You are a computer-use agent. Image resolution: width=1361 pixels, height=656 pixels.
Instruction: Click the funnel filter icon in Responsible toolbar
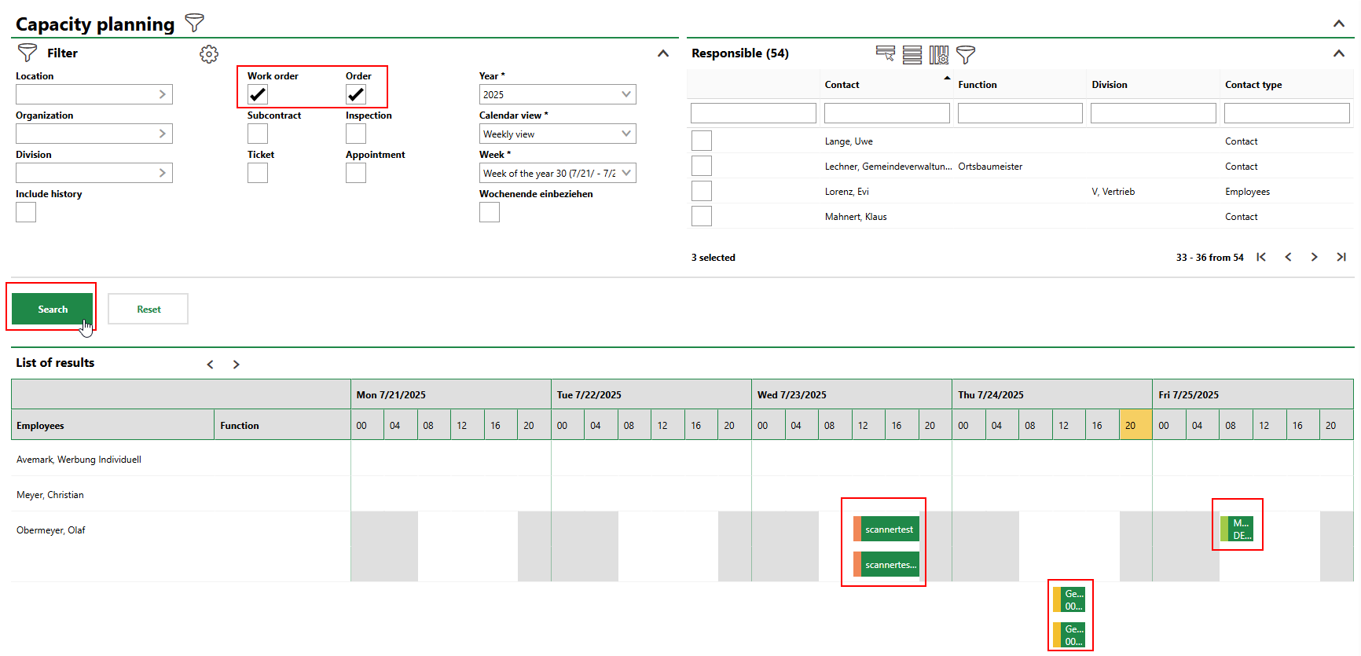click(966, 54)
